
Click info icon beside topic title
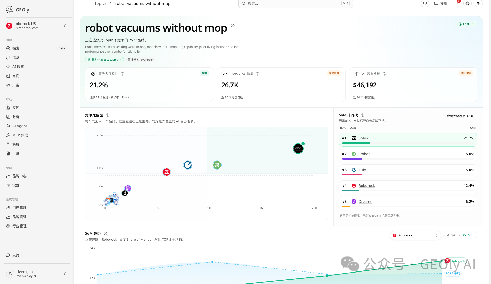pyautogui.click(x=233, y=26)
